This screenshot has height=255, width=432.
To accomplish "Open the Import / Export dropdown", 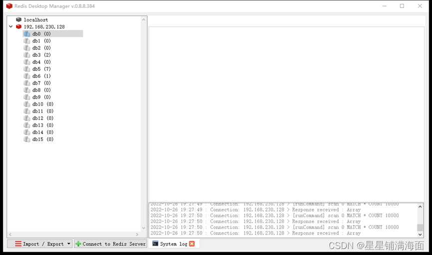I will coord(40,243).
